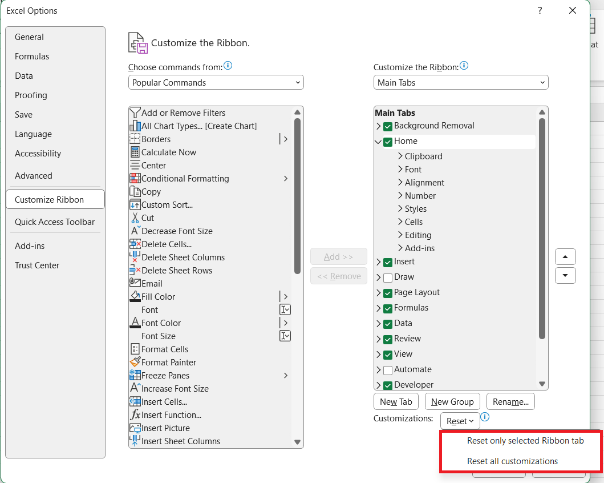Click info icon next to Reset button

point(485,417)
